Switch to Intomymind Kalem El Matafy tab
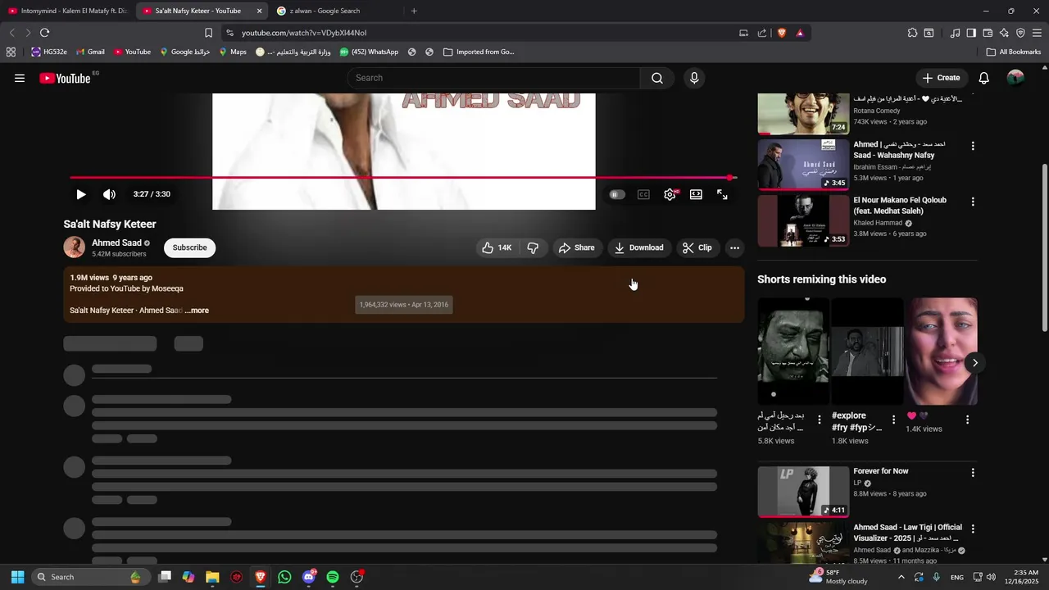Image resolution: width=1049 pixels, height=590 pixels. click(x=67, y=11)
